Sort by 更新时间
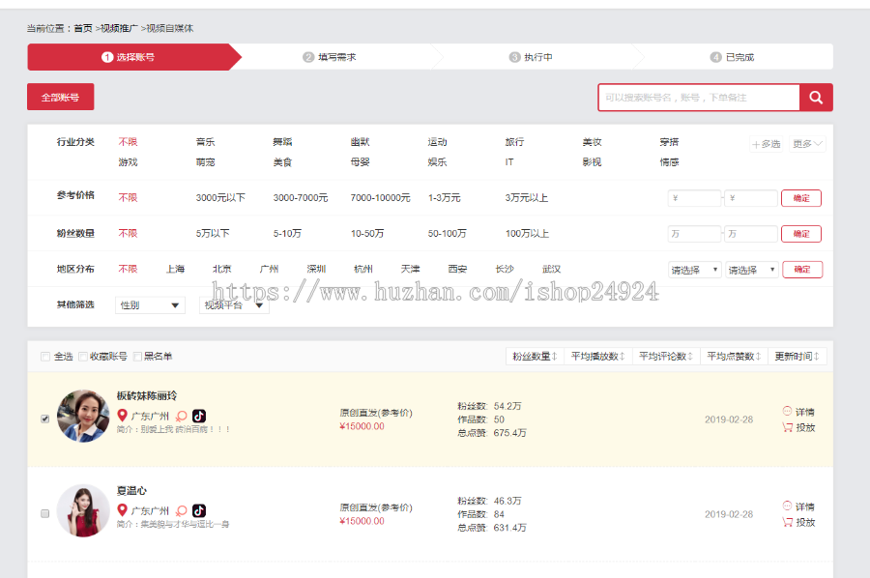This screenshot has height=578, width=870. (797, 356)
